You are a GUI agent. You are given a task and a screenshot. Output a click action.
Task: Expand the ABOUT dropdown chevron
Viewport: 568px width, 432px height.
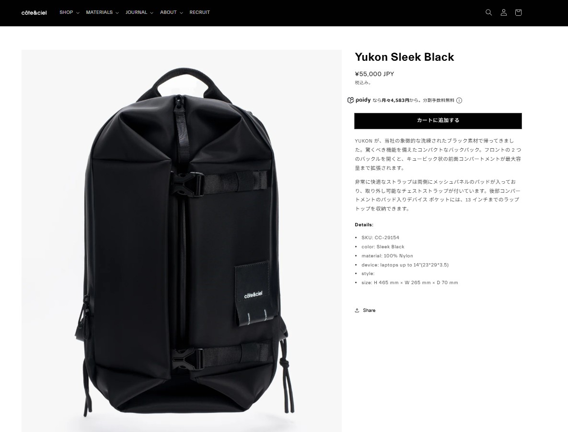181,12
